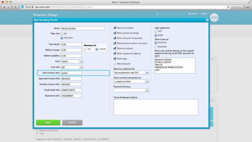Click the Logout link in header
Image resolution: width=252 pixels, height=142 pixels.
click(x=181, y=14)
